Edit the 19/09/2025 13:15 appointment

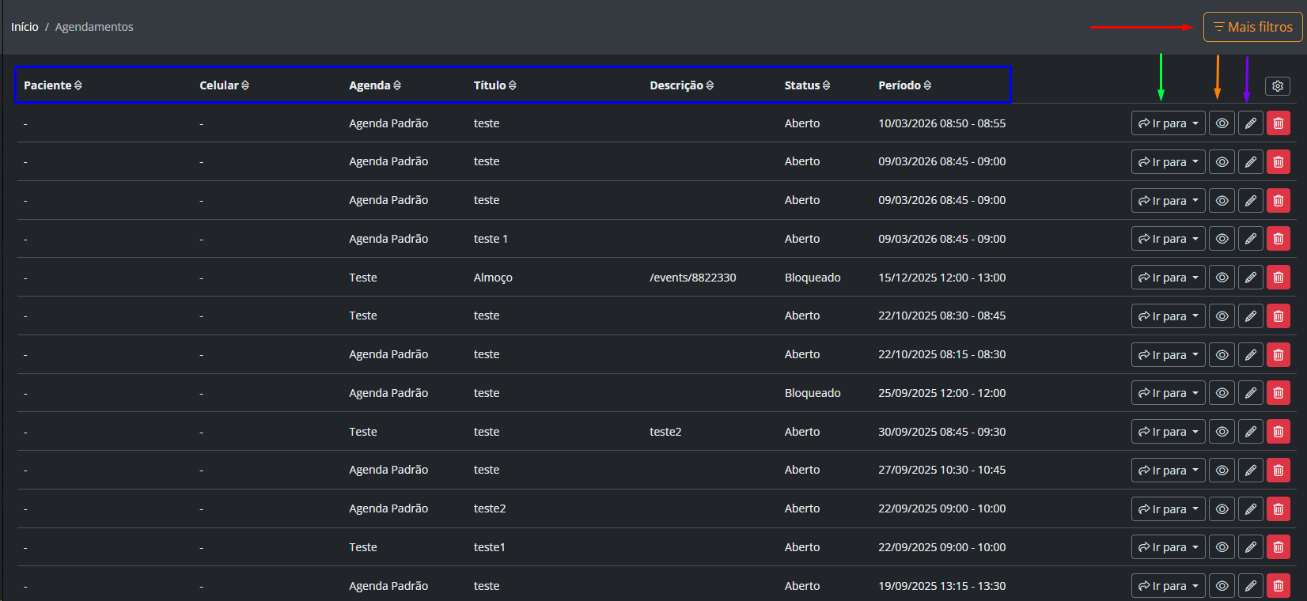pos(1250,586)
